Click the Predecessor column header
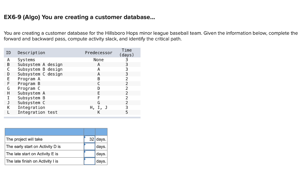This screenshot has width=304, height=179. [99, 53]
